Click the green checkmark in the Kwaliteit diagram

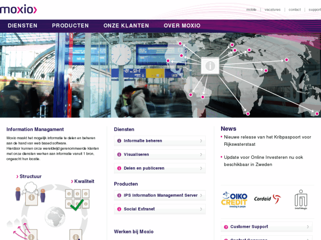77,205
